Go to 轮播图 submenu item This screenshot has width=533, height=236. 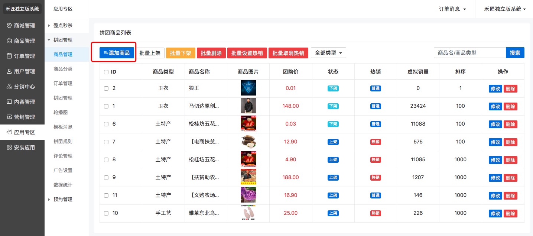click(61, 112)
